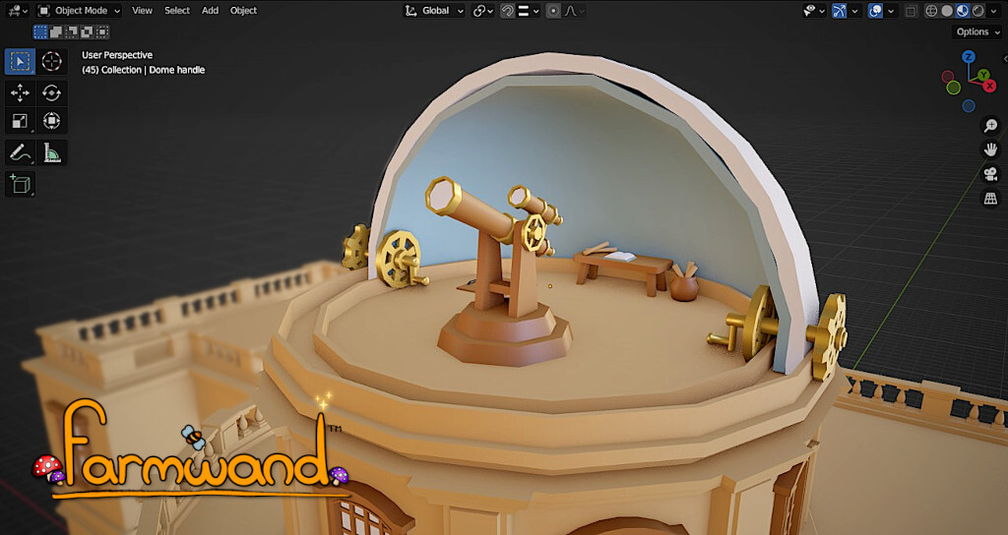This screenshot has width=1008, height=535.
Task: Activate the Rotate tool
Action: pos(51,92)
